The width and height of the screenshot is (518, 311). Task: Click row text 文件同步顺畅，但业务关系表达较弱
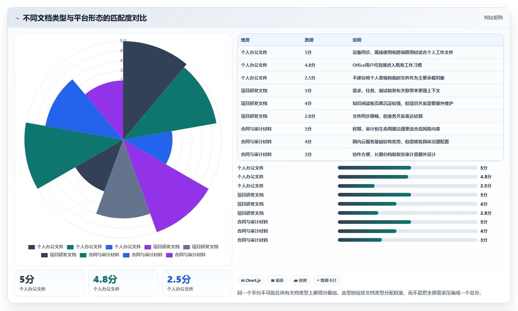387,116
